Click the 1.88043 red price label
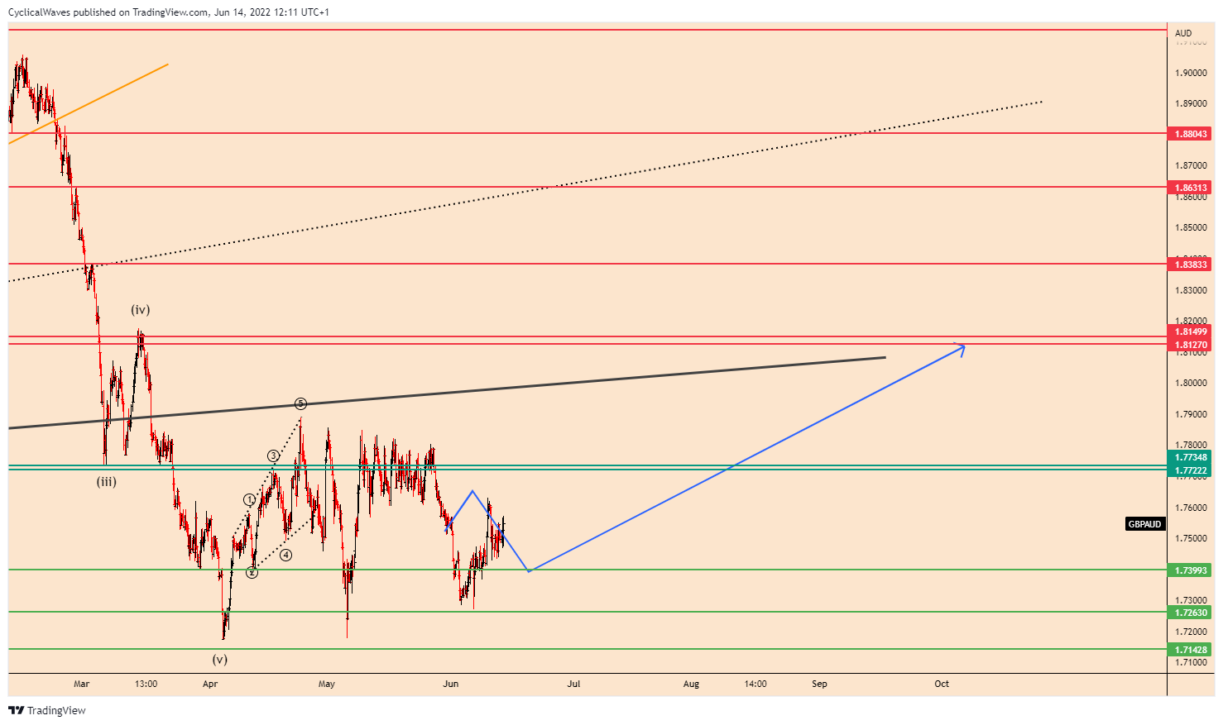Image resolution: width=1223 pixels, height=725 pixels. pos(1189,134)
